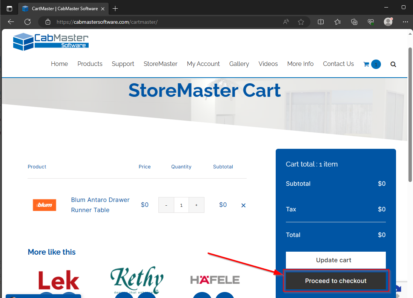Open the Blum Antaro Drawer Runner Table link
The image size is (413, 298).
[100, 205]
